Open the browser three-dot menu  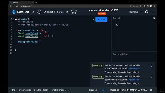[x=154, y=6]
